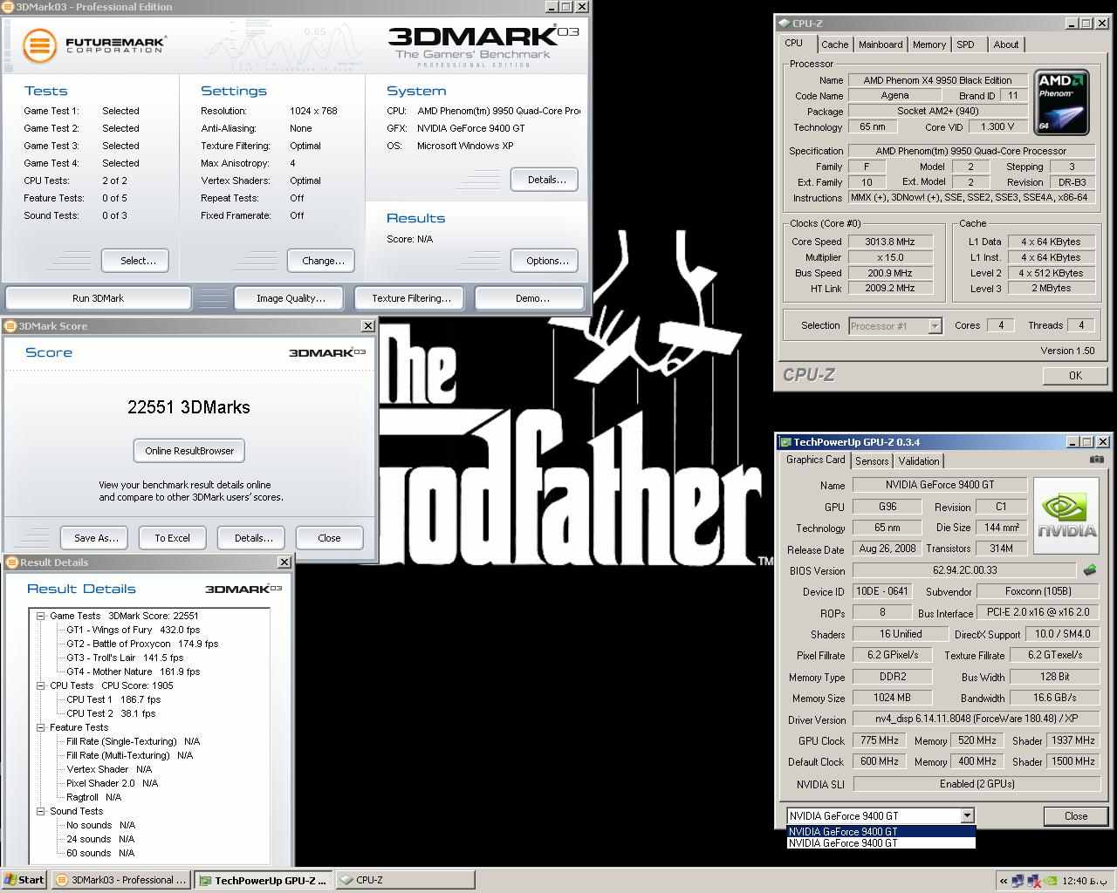Click the Run 3DMark button

point(98,298)
